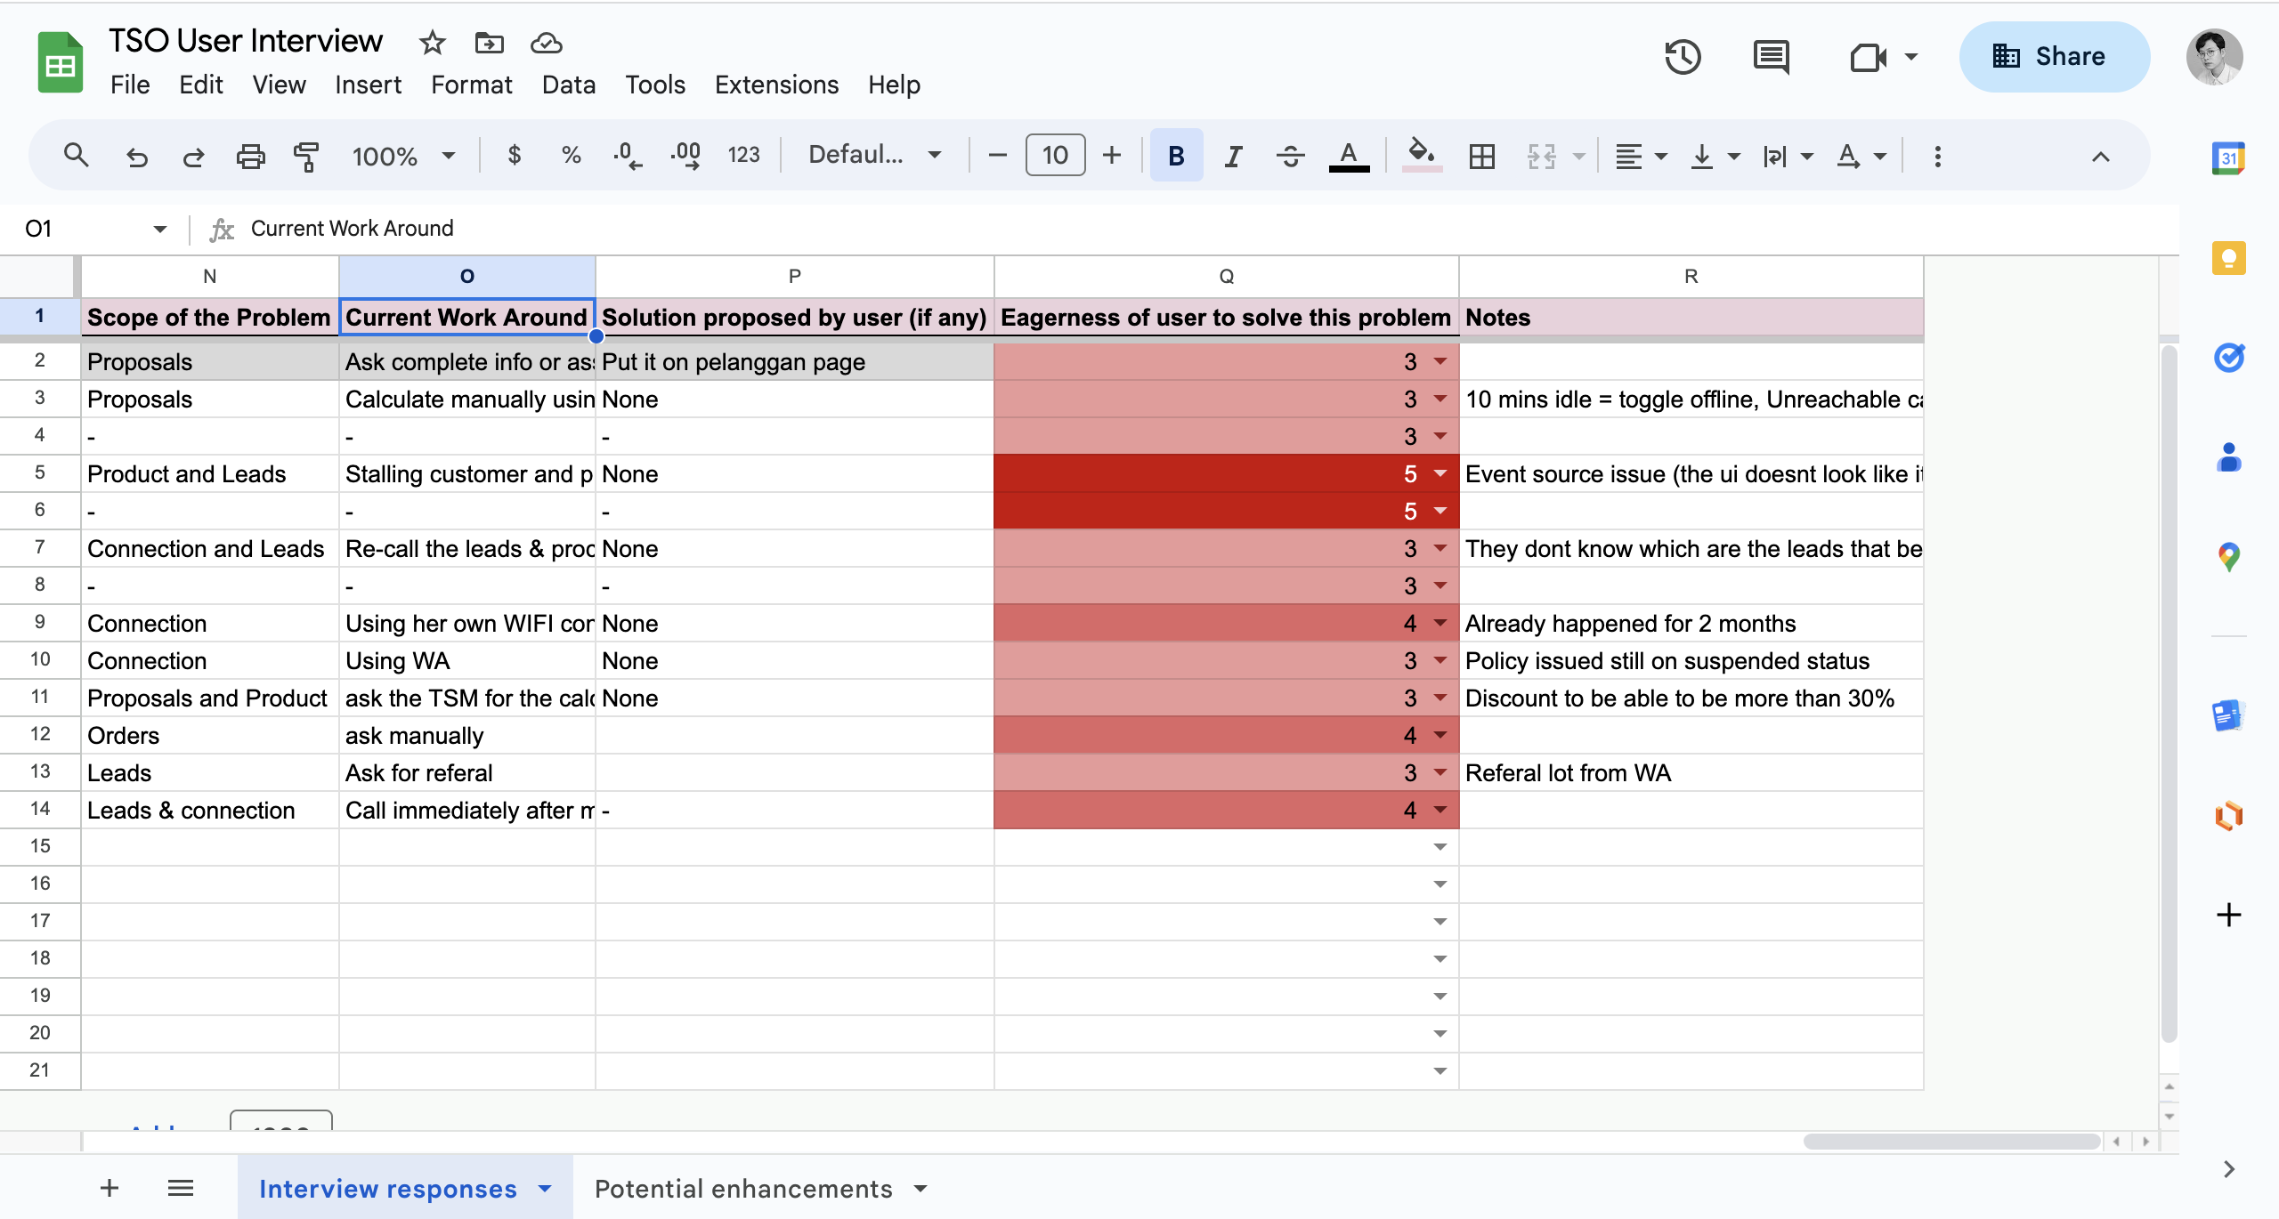Open Google Calendar side panel
The height and width of the screenshot is (1219, 2279).
pos(2228,158)
